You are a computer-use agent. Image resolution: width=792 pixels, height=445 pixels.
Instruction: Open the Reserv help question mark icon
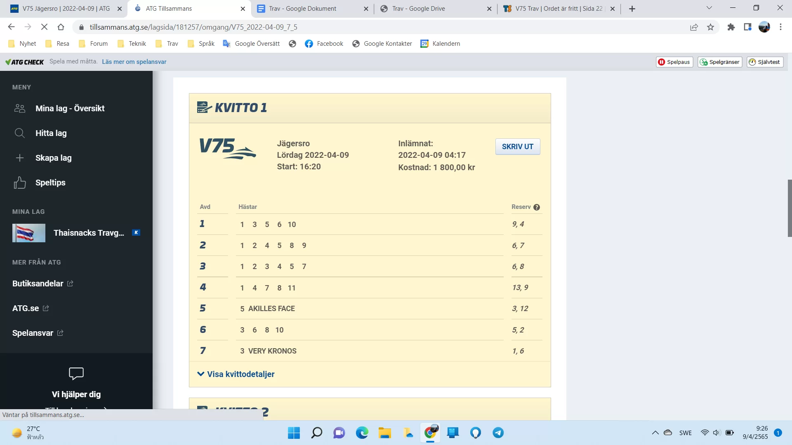coord(537,207)
